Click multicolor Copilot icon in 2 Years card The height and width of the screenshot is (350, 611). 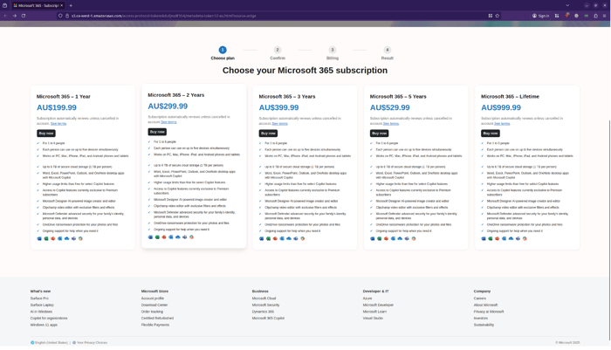[192, 237]
